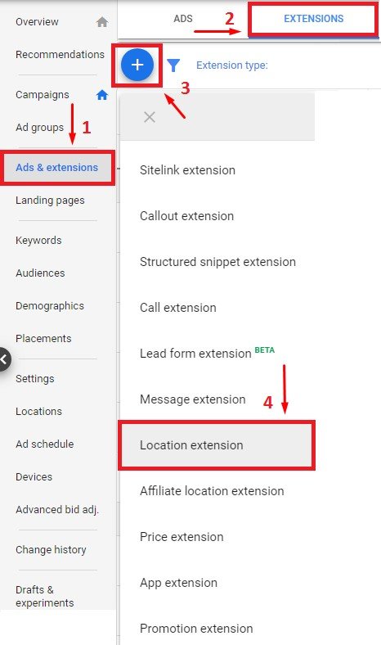Screen dimensions: 381x645
Task: Open Change history in sidebar
Action: pyautogui.click(x=51, y=549)
